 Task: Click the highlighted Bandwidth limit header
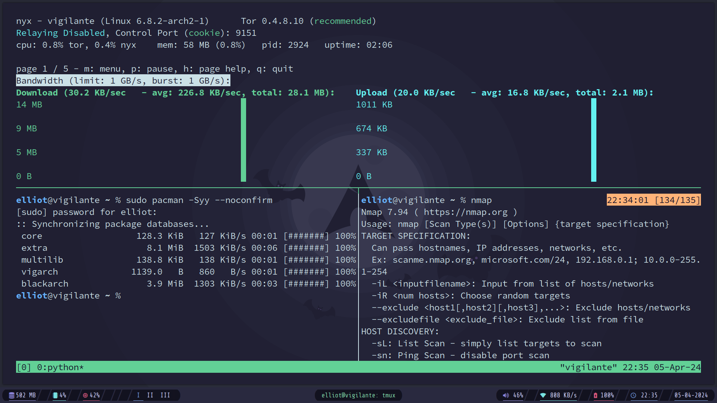123,81
